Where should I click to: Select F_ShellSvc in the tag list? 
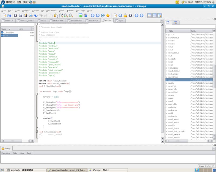9,33
